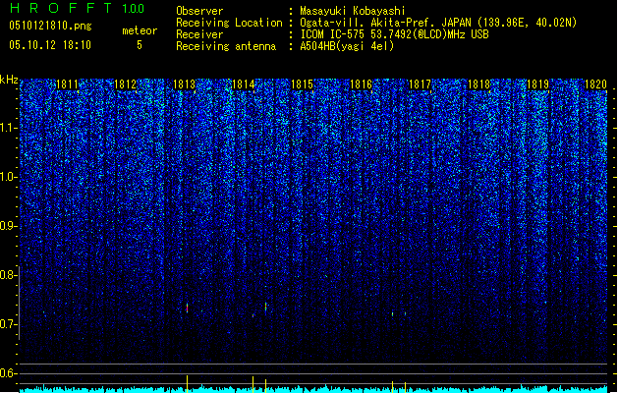The height and width of the screenshot is (393, 618).
Task: Click the red meteor echo right of 1813
Action: 188,308
